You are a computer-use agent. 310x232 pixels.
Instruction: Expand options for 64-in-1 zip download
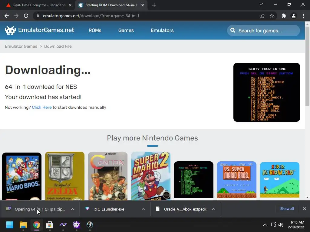73,209
